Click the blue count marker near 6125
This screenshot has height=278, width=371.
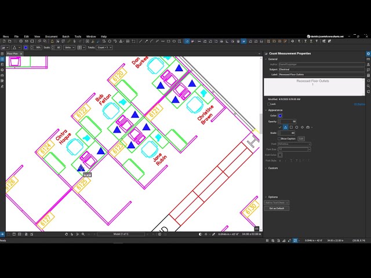[81, 168]
